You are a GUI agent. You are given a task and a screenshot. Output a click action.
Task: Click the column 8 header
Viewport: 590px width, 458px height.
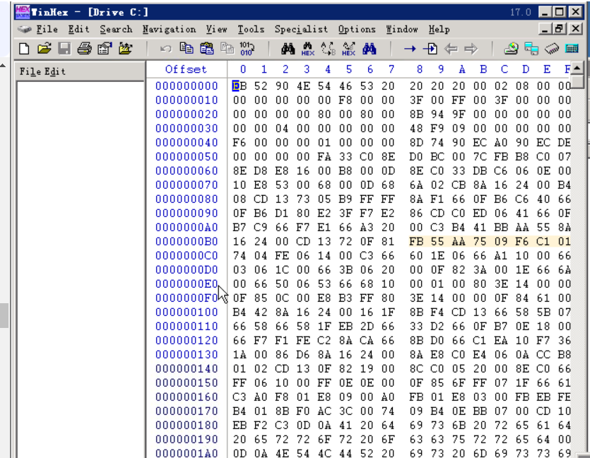pyautogui.click(x=419, y=69)
